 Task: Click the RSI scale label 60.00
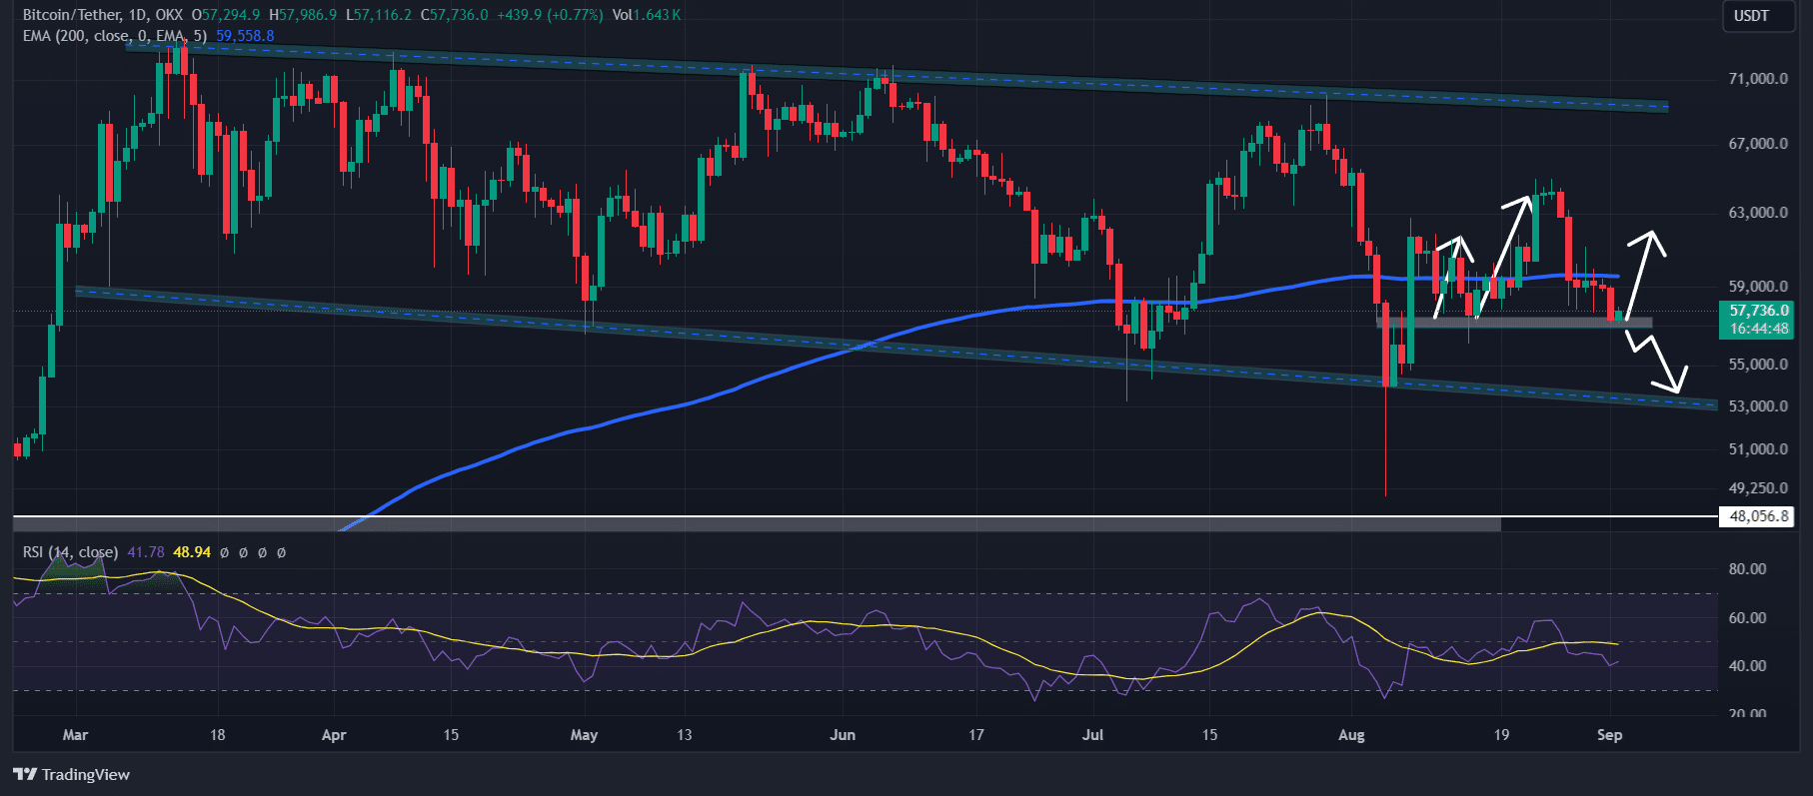tap(1748, 618)
